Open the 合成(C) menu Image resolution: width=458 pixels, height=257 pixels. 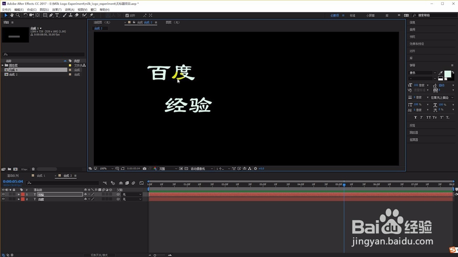coord(32,10)
